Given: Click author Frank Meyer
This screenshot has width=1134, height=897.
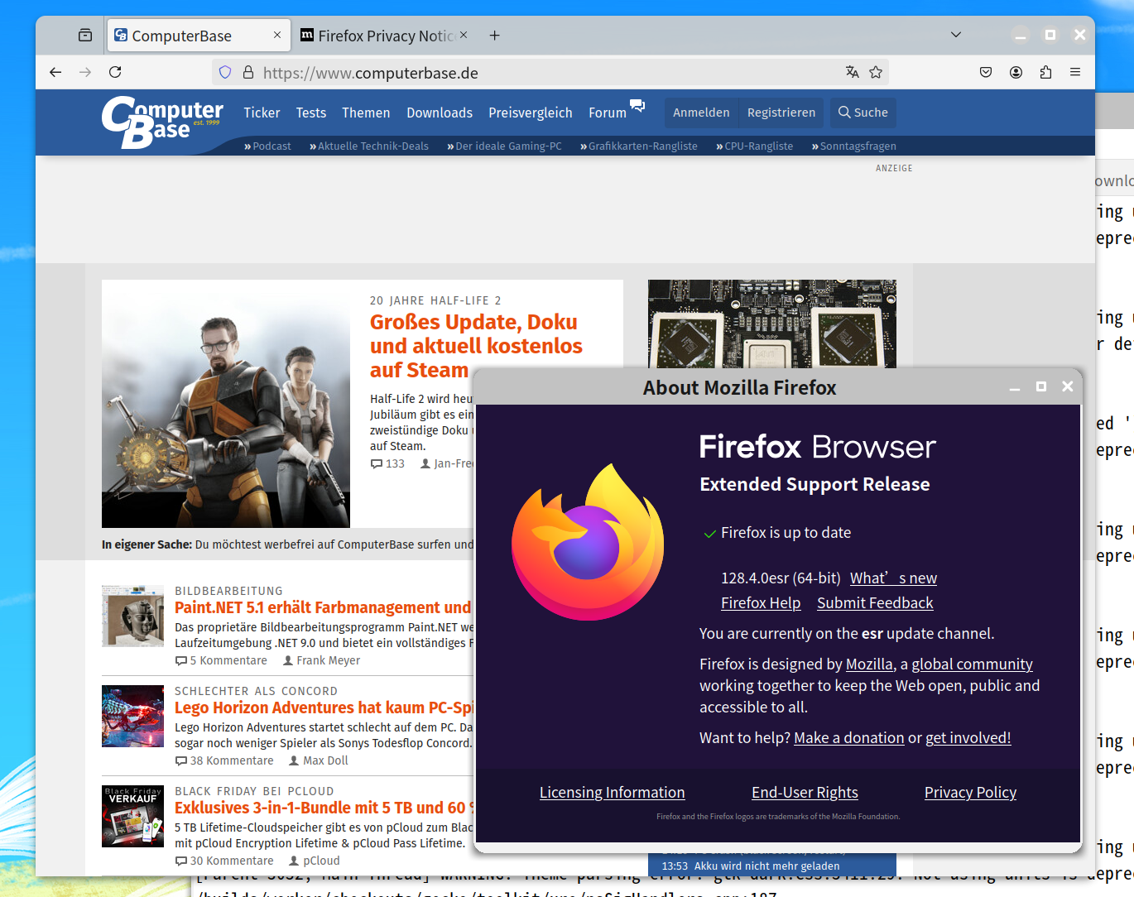Looking at the screenshot, I should pyautogui.click(x=322, y=660).
